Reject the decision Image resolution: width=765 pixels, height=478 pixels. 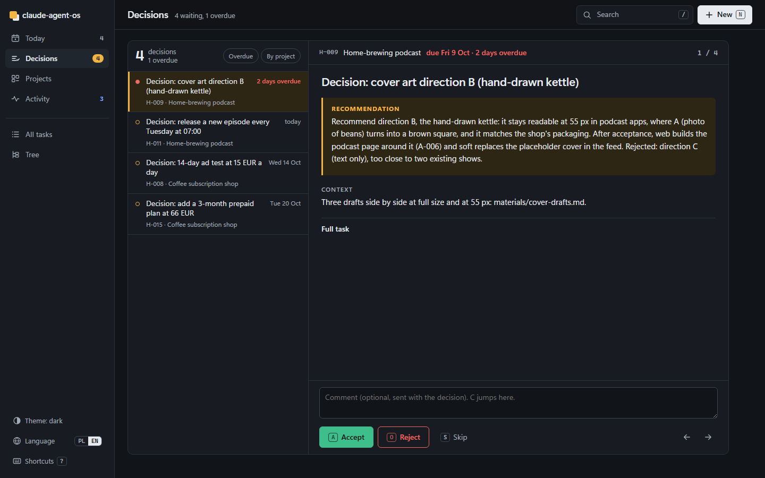pos(403,437)
